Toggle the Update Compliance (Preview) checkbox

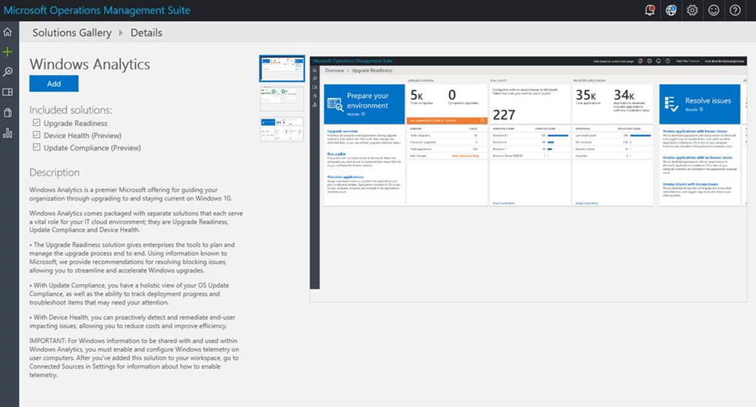click(x=37, y=148)
